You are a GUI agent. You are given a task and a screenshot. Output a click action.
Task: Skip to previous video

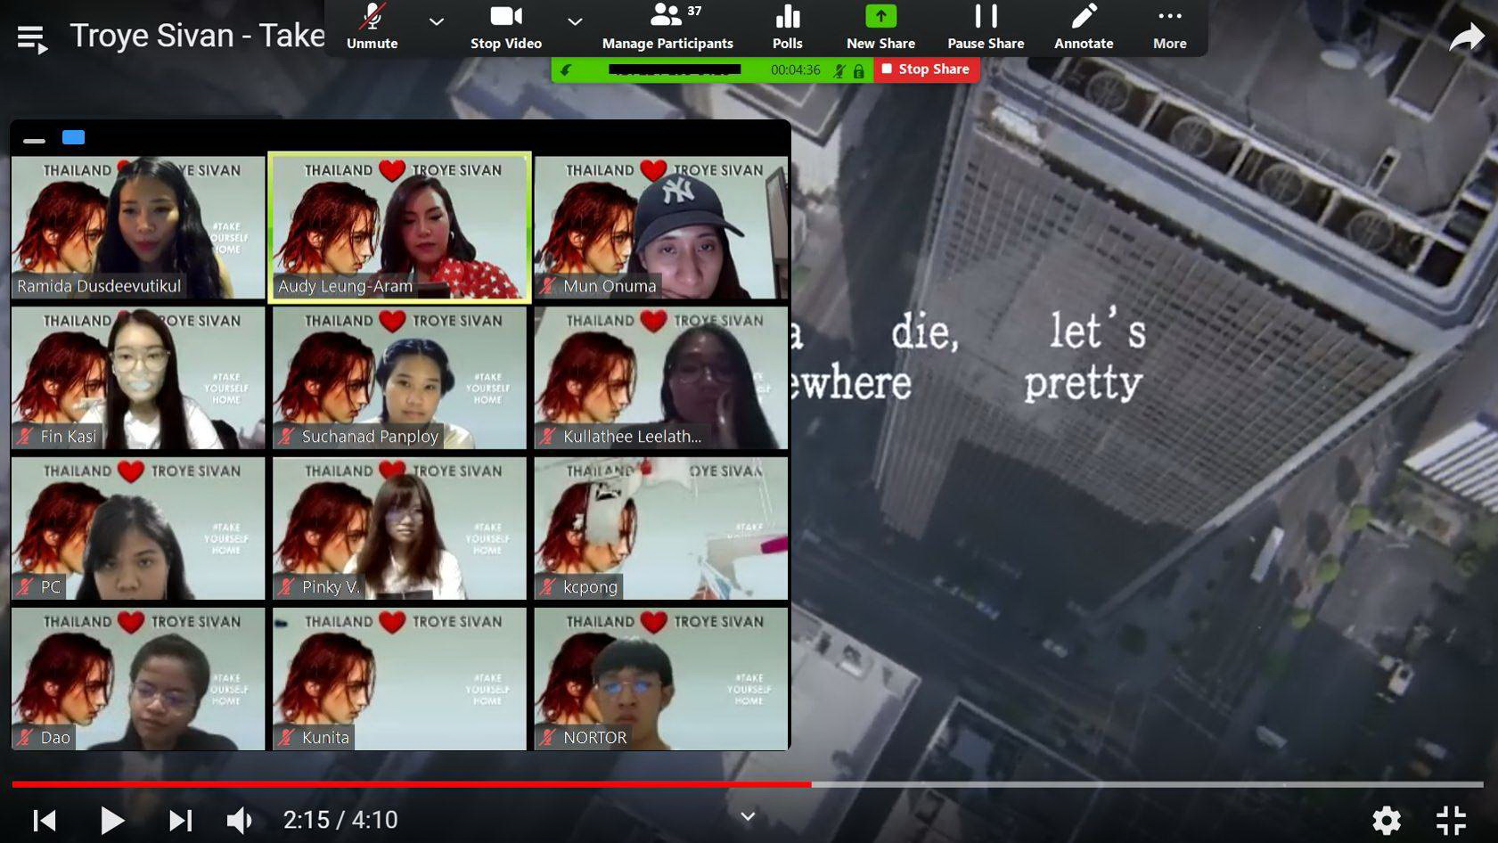pos(45,820)
